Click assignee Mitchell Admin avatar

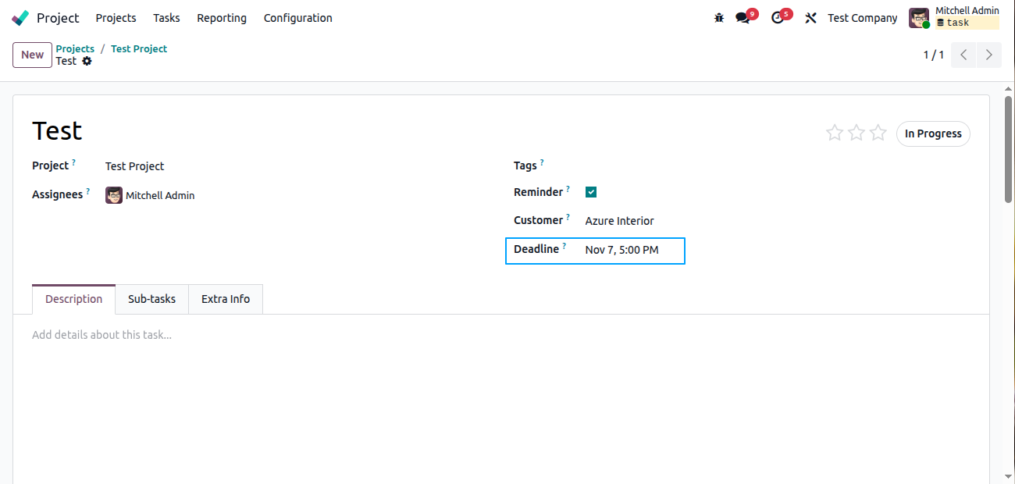tap(114, 195)
